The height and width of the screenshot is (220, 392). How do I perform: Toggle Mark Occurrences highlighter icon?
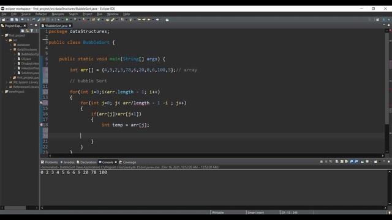[x=39, y=20]
